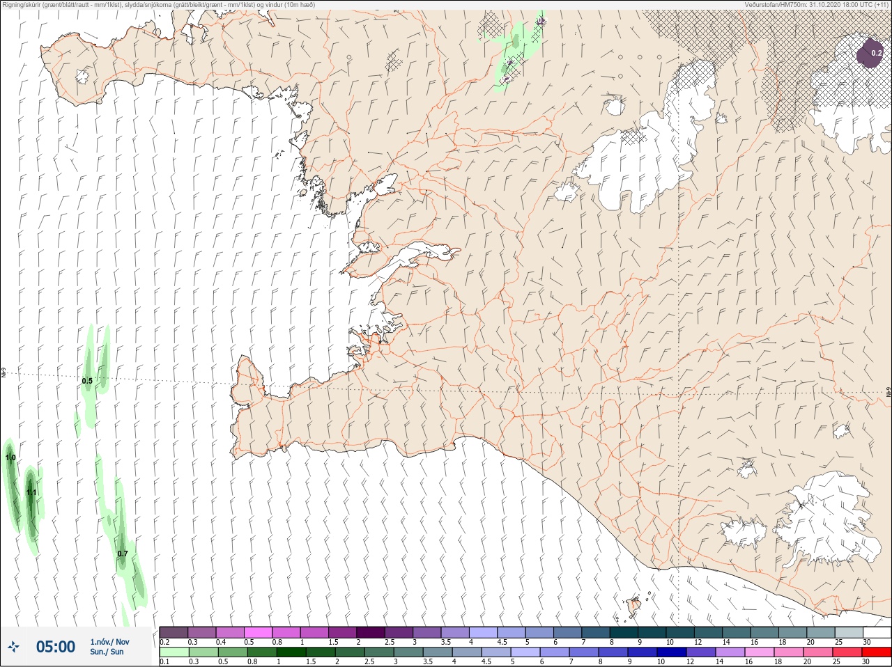
Task: Click the dark blue 10 swatch, bottom legend row
Action: 673,652
